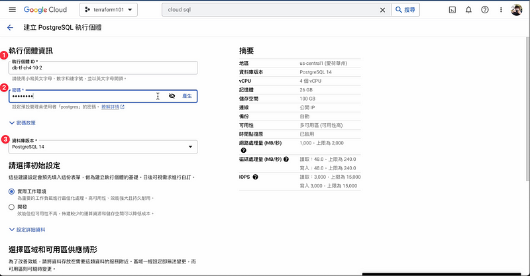This screenshot has height=276, width=530.
Task: Click help icon beside IOPS
Action: tap(256, 177)
